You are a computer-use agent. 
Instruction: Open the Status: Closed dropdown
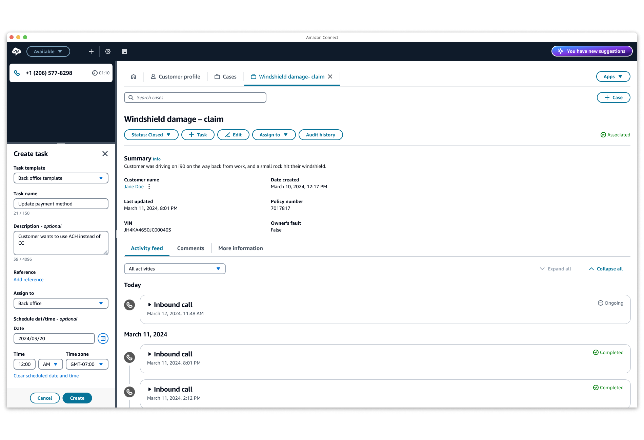click(151, 135)
